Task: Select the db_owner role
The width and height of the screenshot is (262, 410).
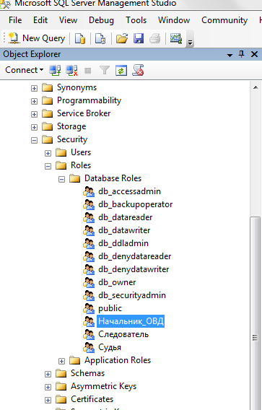Action: pos(117,282)
